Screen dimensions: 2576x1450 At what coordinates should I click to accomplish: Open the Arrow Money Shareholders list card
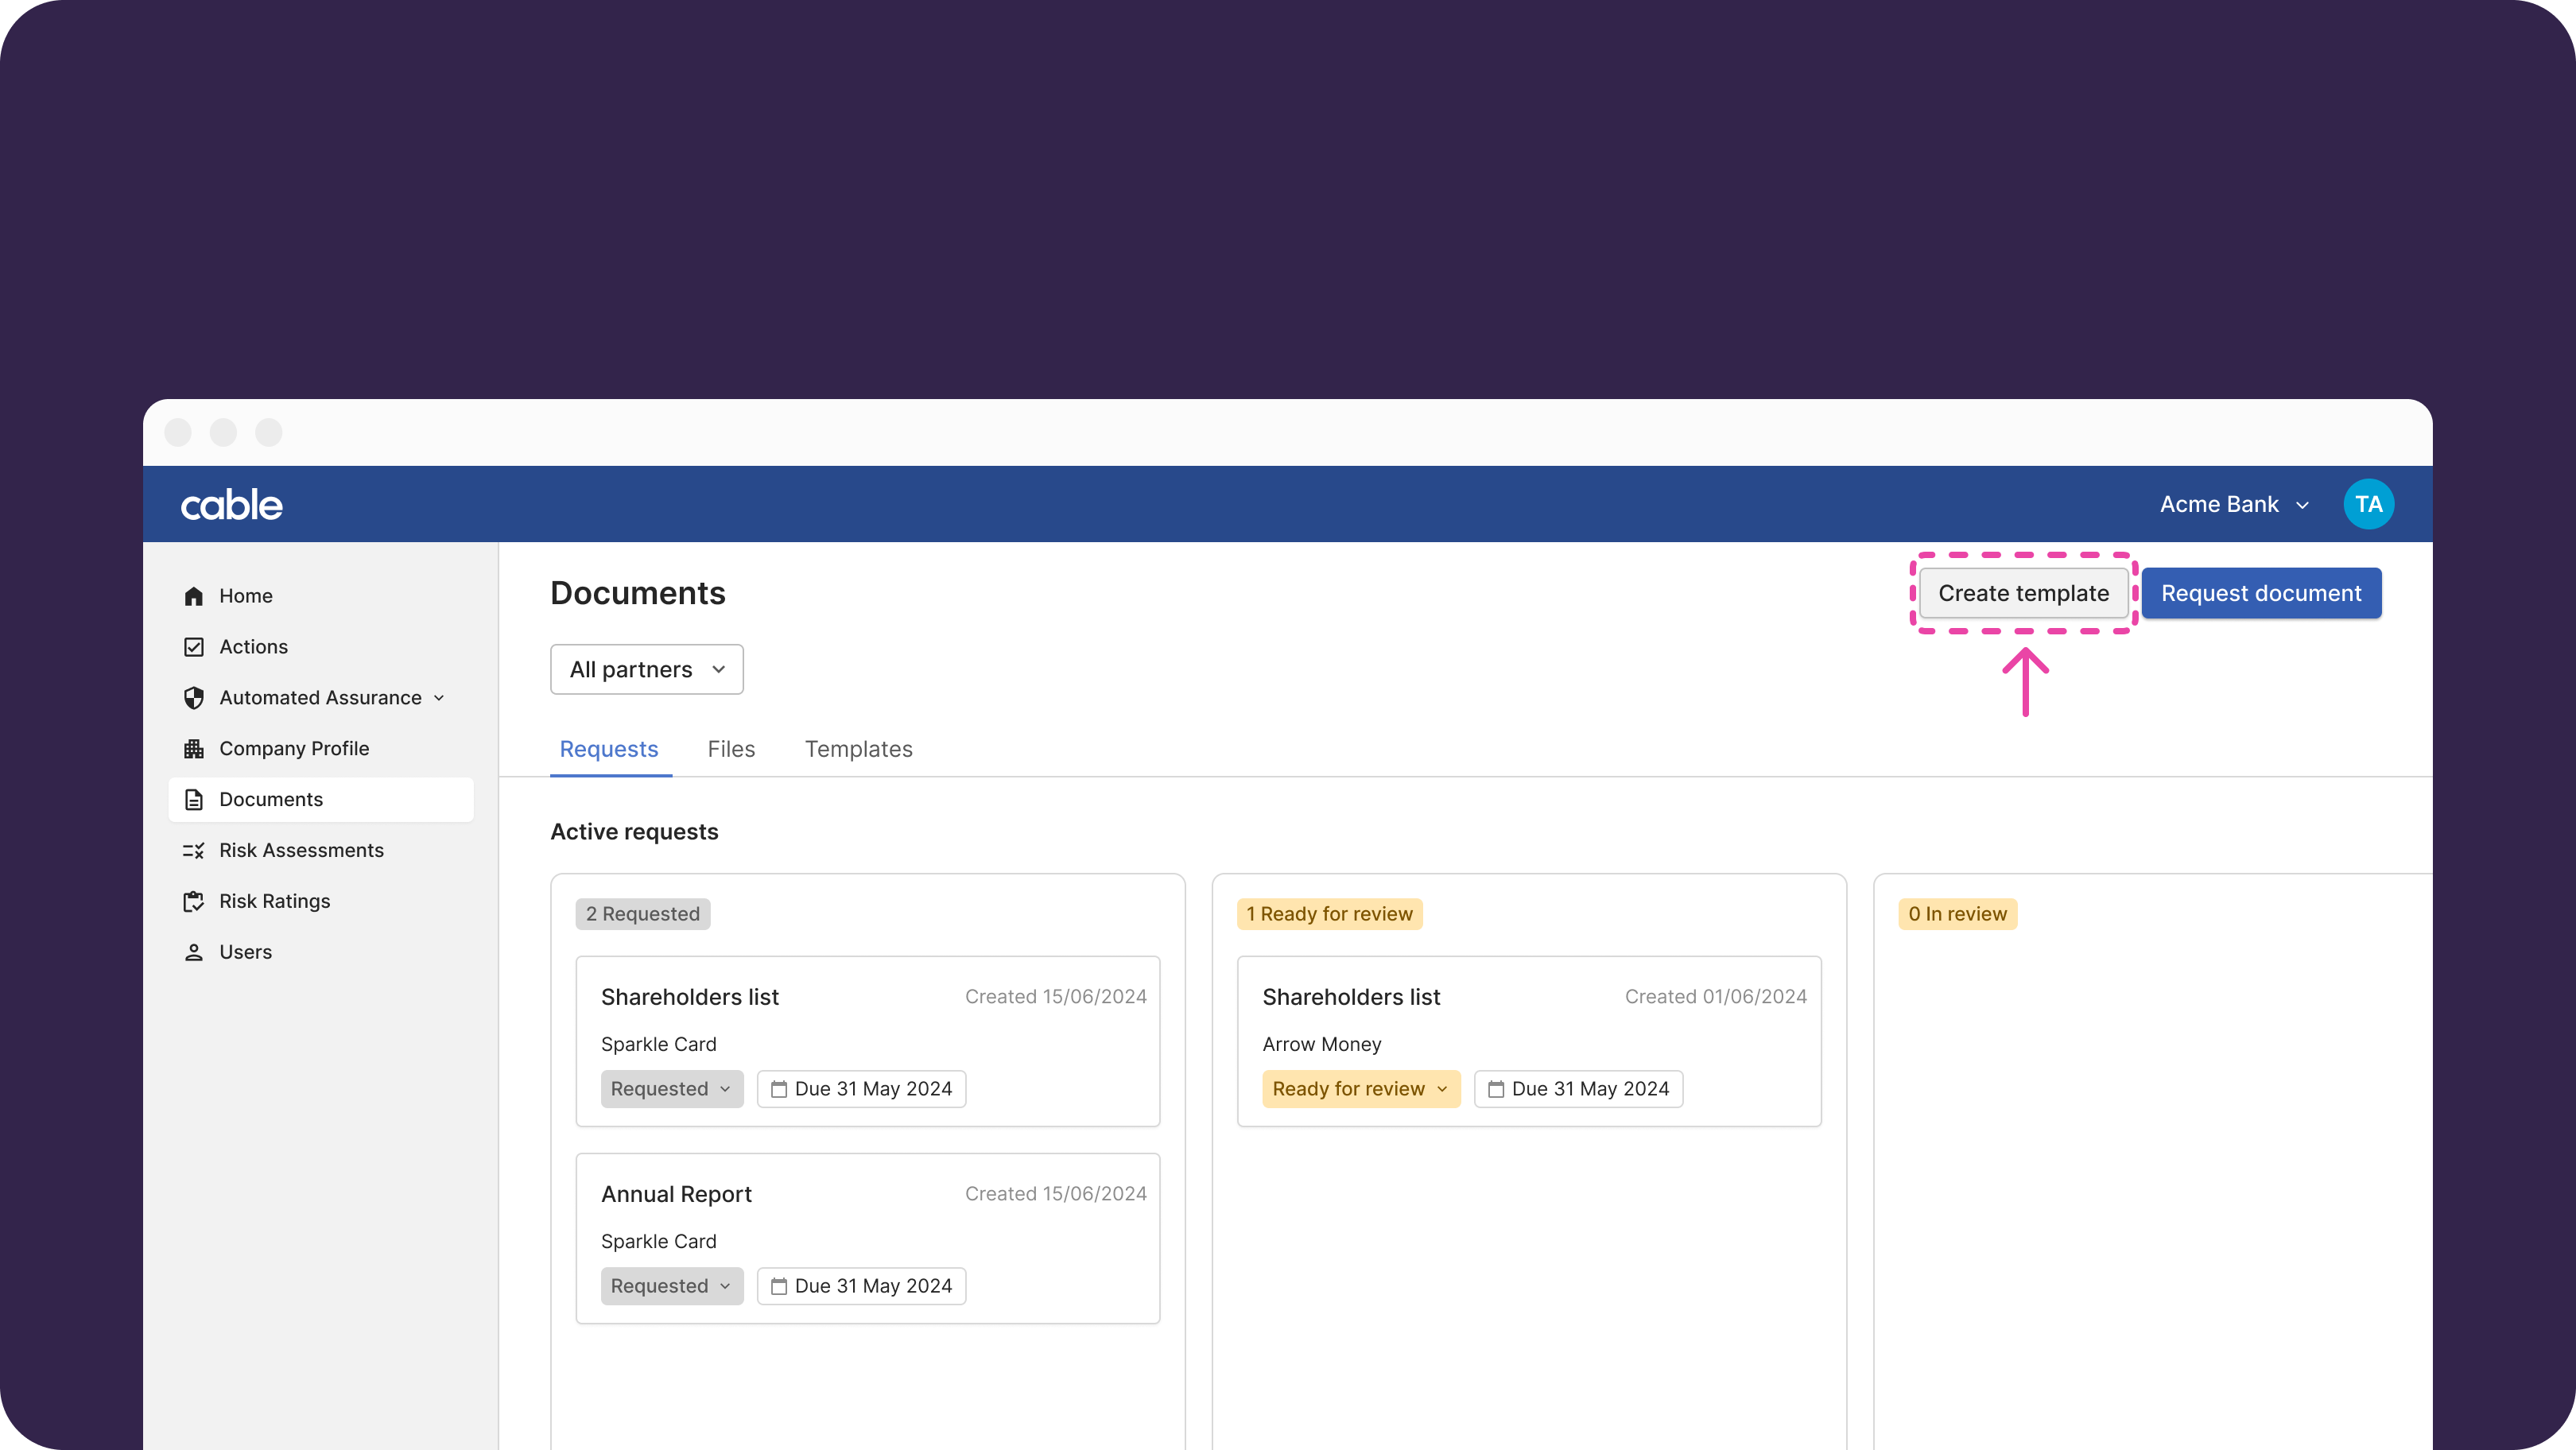(x=1351, y=997)
